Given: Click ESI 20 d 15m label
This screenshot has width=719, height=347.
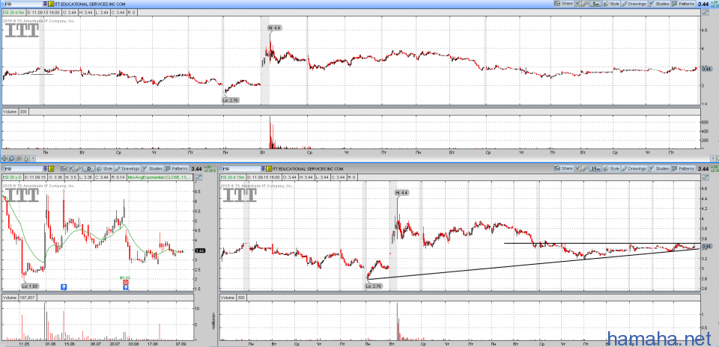Looking at the screenshot, I should coord(232,177).
